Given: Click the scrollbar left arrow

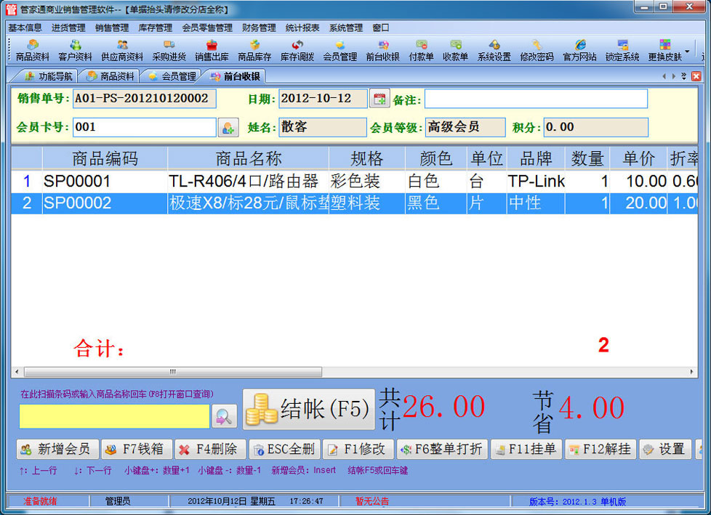Looking at the screenshot, I should click(17, 372).
